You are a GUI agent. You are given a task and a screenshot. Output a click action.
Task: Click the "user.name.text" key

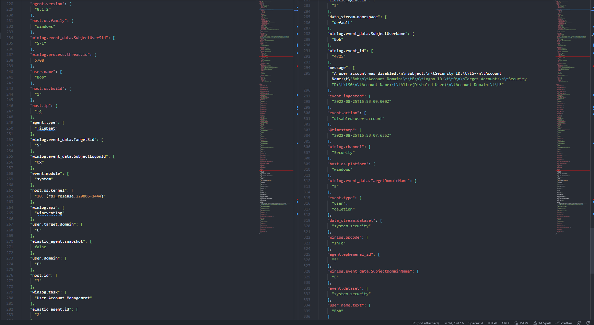pos(346,305)
